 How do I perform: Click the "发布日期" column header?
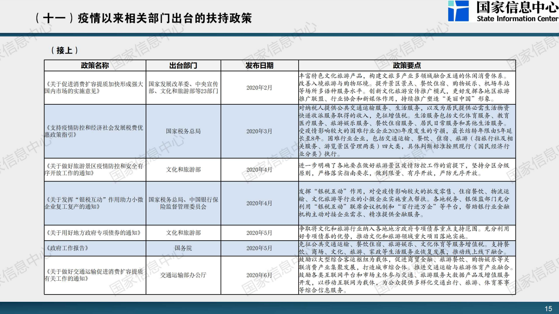click(x=259, y=66)
